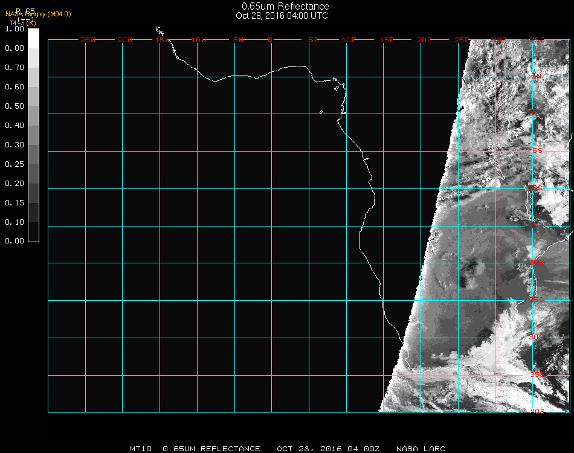This screenshot has width=574, height=453.
Task: Click the 40S latitude label
Action: [x=537, y=411]
